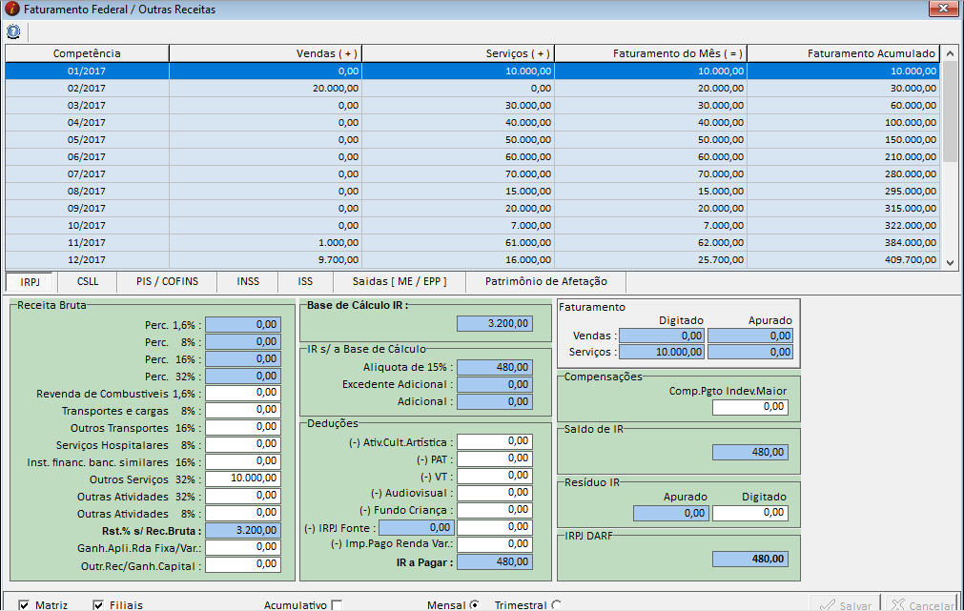Click the Serviços ( + ) column header

coord(458,53)
